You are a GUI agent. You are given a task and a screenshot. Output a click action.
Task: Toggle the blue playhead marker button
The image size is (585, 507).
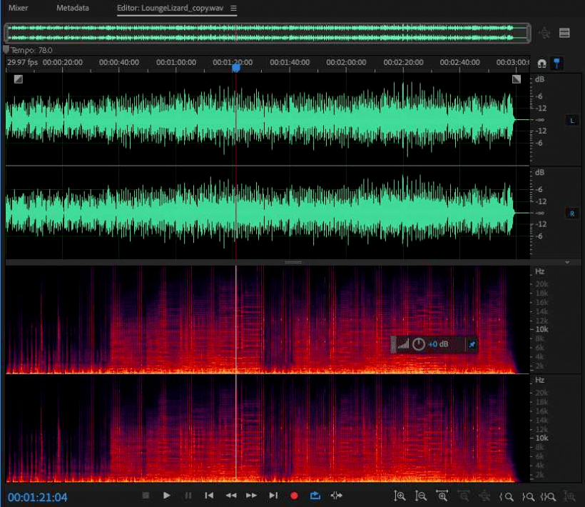click(556, 63)
